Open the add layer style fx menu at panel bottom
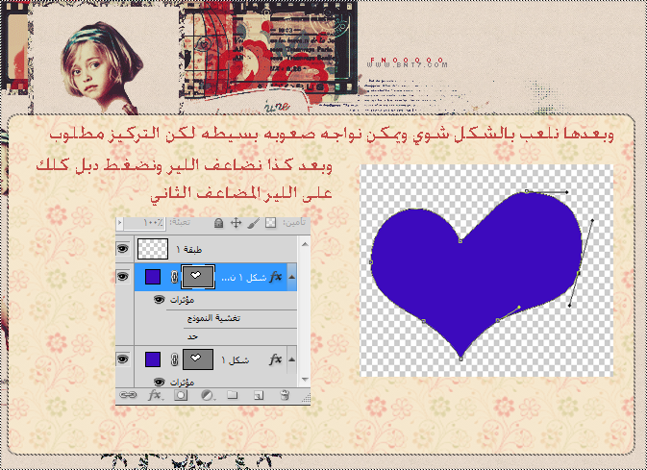 click(x=155, y=395)
